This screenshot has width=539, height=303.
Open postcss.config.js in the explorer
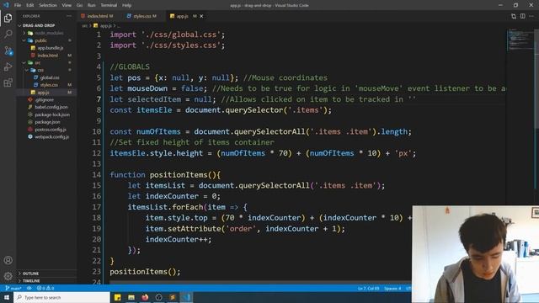point(51,130)
